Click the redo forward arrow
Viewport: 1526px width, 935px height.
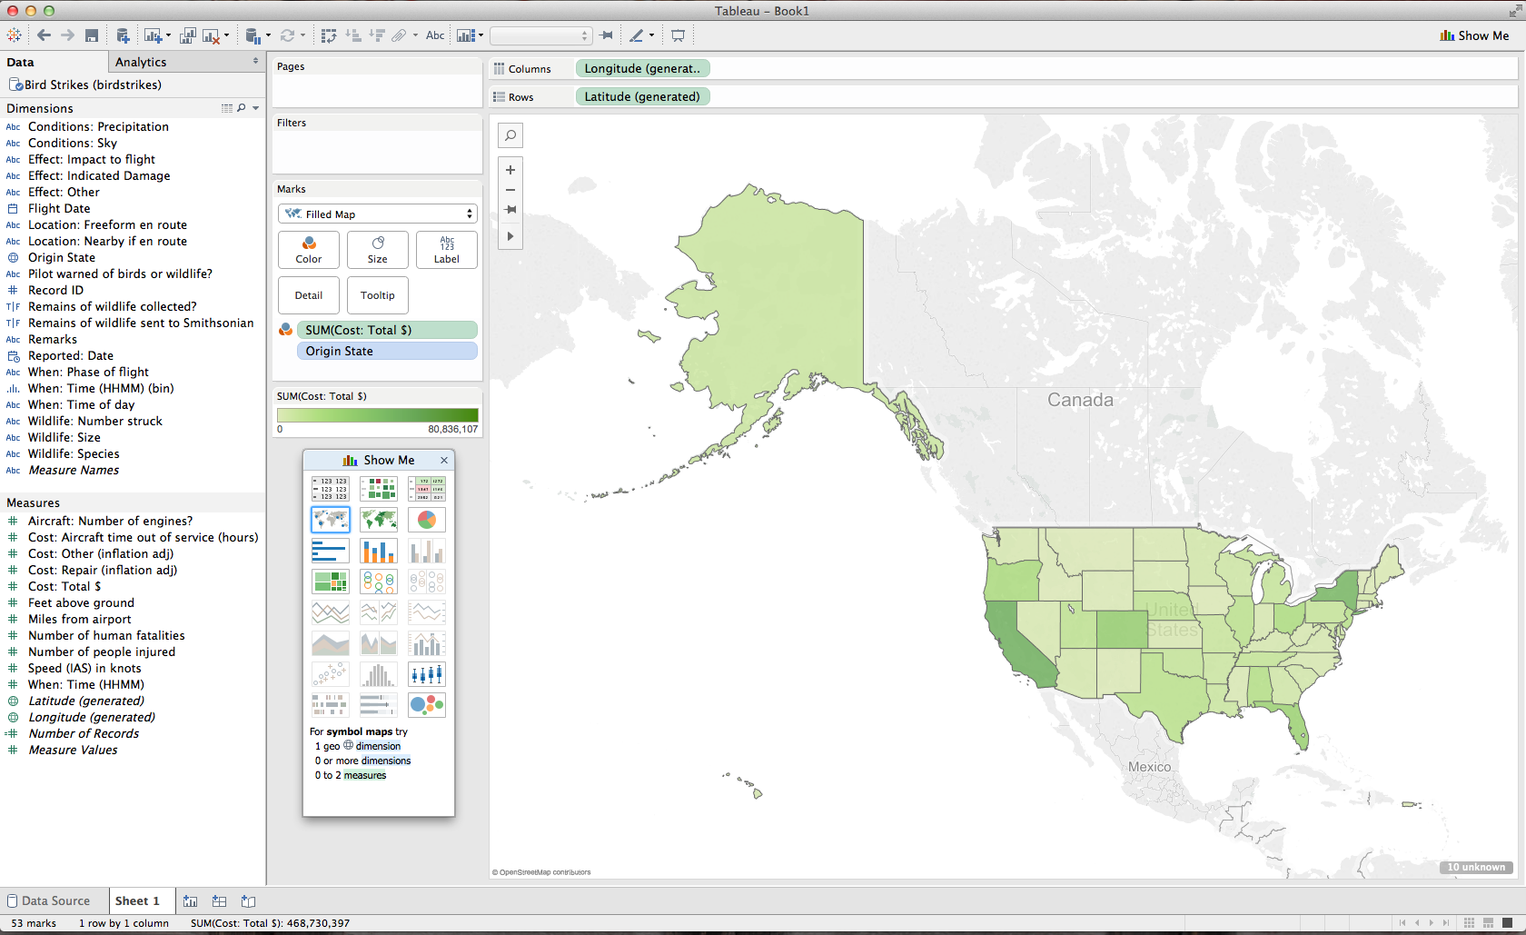click(67, 35)
